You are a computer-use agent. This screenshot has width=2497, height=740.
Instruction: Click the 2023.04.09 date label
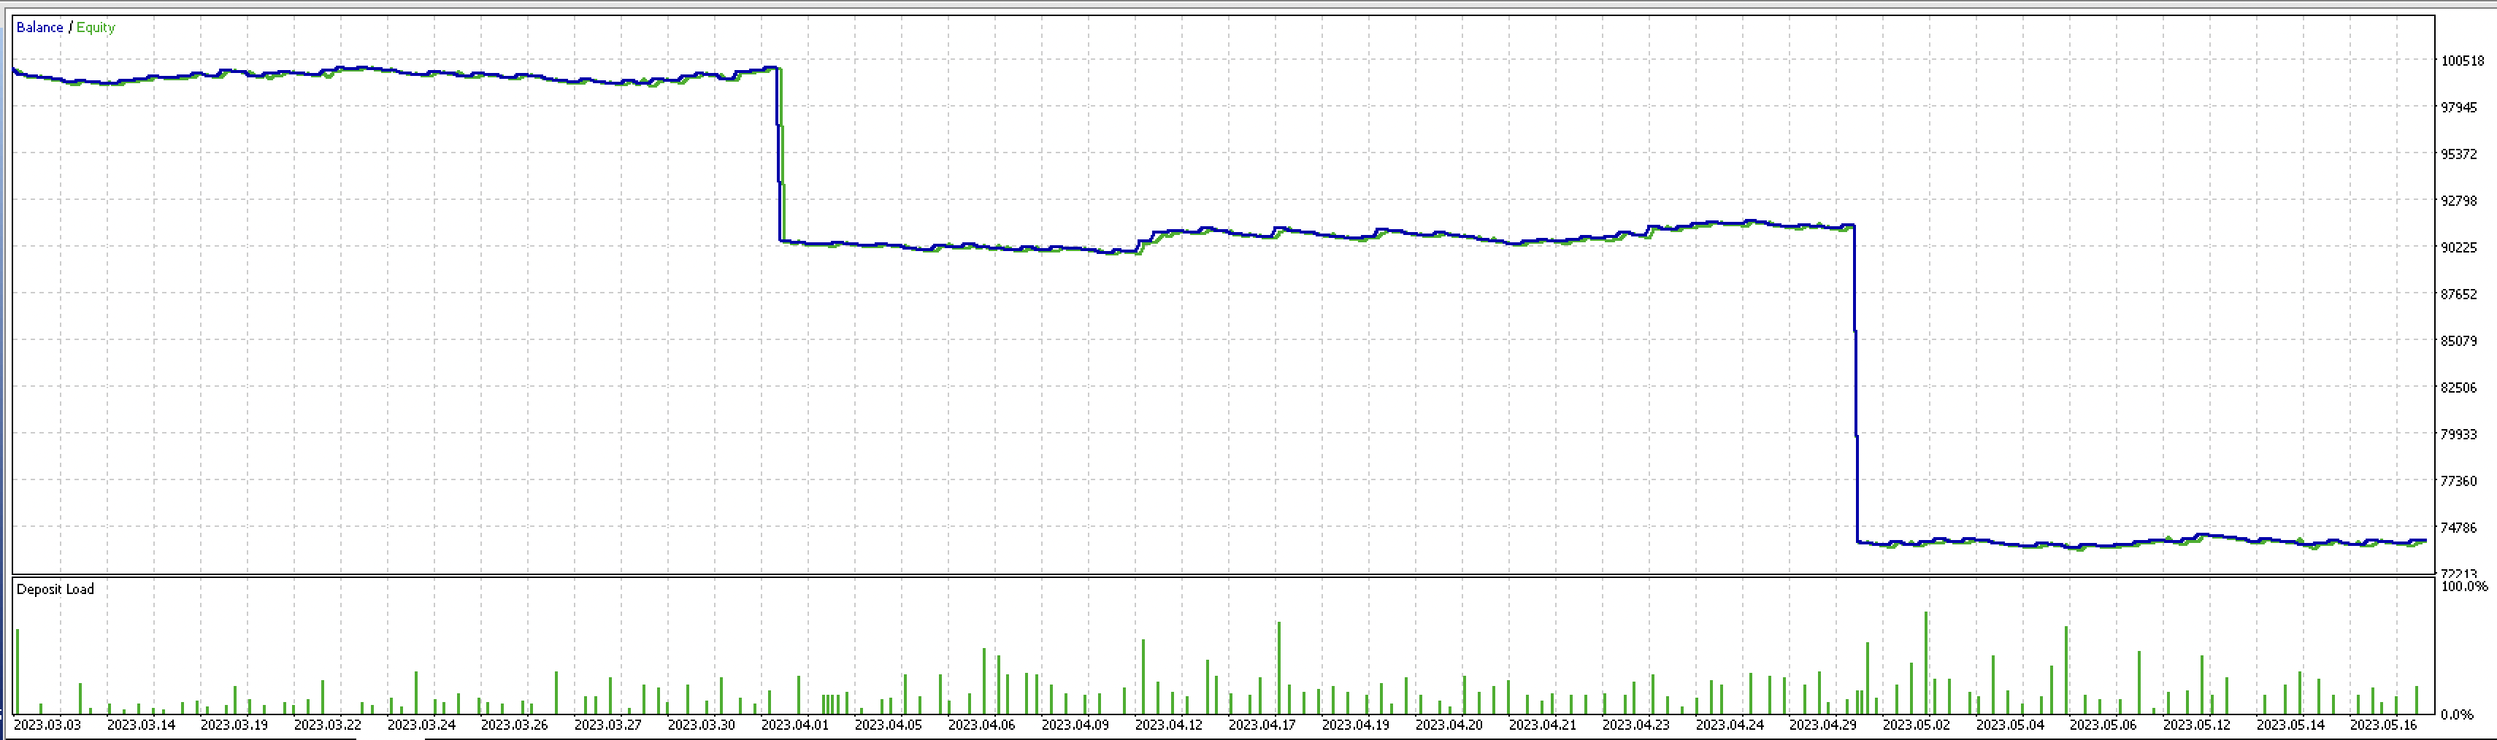point(1075,725)
